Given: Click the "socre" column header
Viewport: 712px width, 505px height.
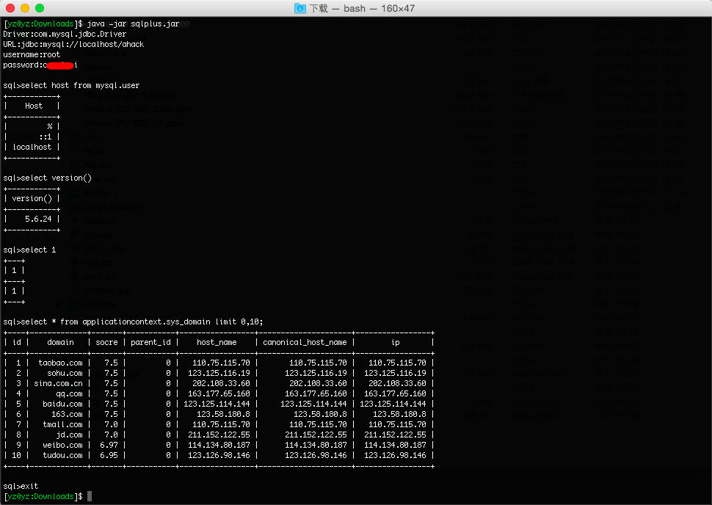Looking at the screenshot, I should (x=106, y=342).
